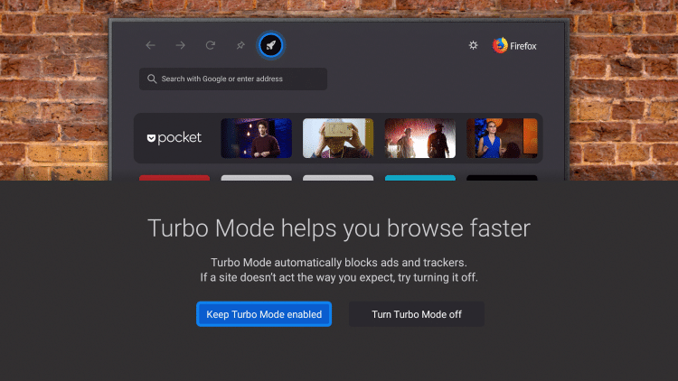The width and height of the screenshot is (678, 381).
Task: Toggle the Turbo Mode rocket icon
Action: [270, 45]
